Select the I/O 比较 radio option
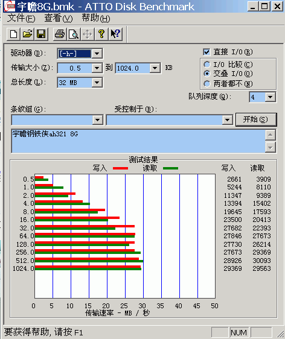Screen dimensions: 285x339 [x=207, y=65]
